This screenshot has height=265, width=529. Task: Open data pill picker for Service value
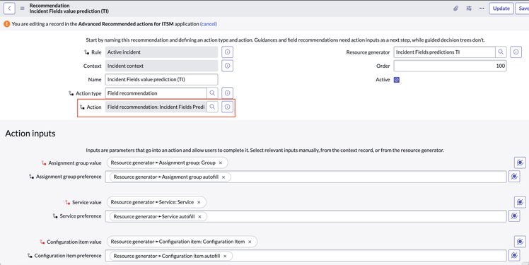click(x=520, y=202)
